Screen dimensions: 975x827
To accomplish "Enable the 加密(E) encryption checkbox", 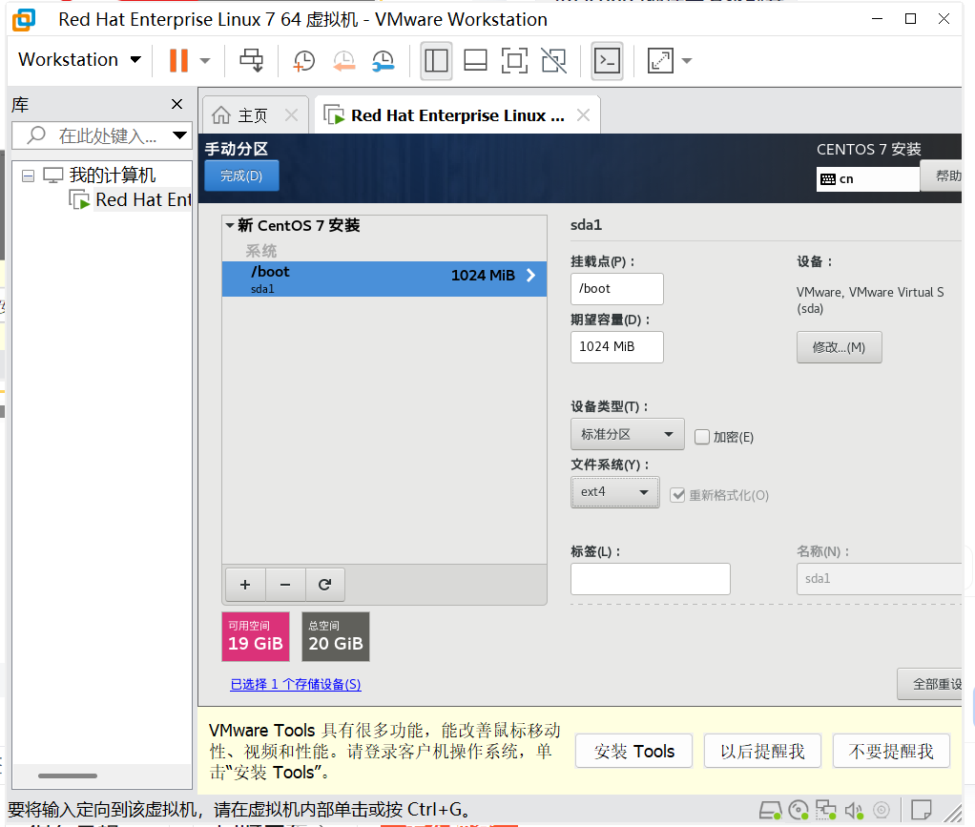I will click(x=703, y=436).
